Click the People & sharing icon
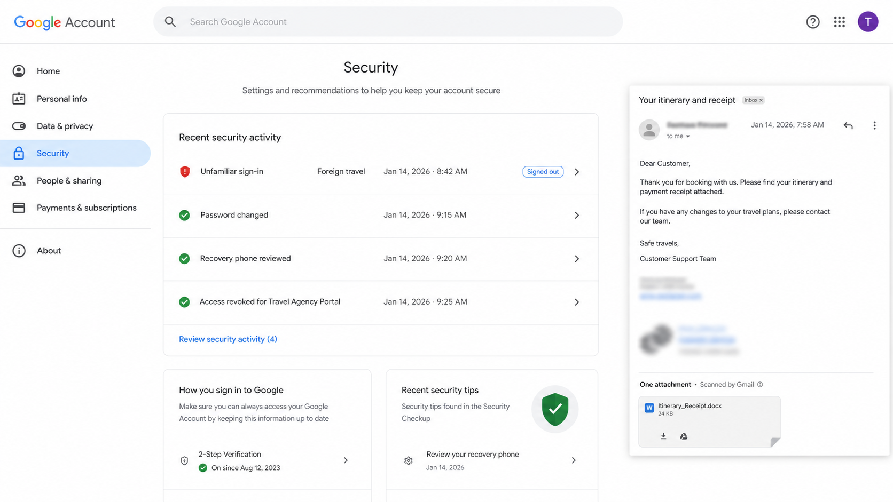893x502 pixels. [19, 180]
